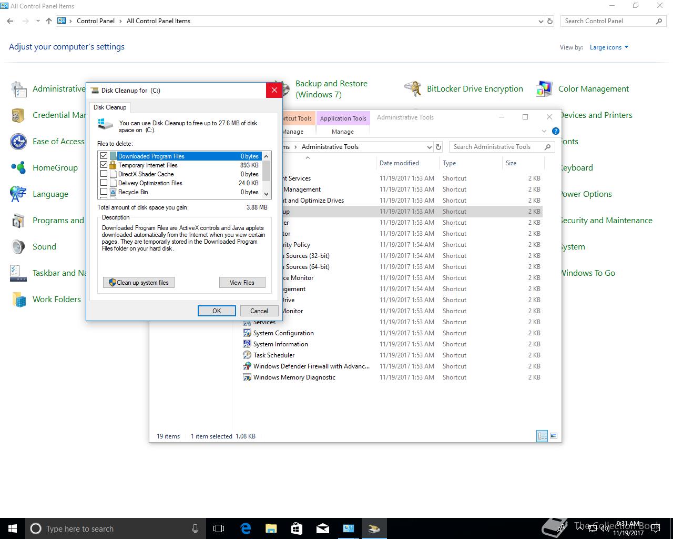Click the Search Administrative Tools field
This screenshot has width=673, height=539.
[x=502, y=147]
